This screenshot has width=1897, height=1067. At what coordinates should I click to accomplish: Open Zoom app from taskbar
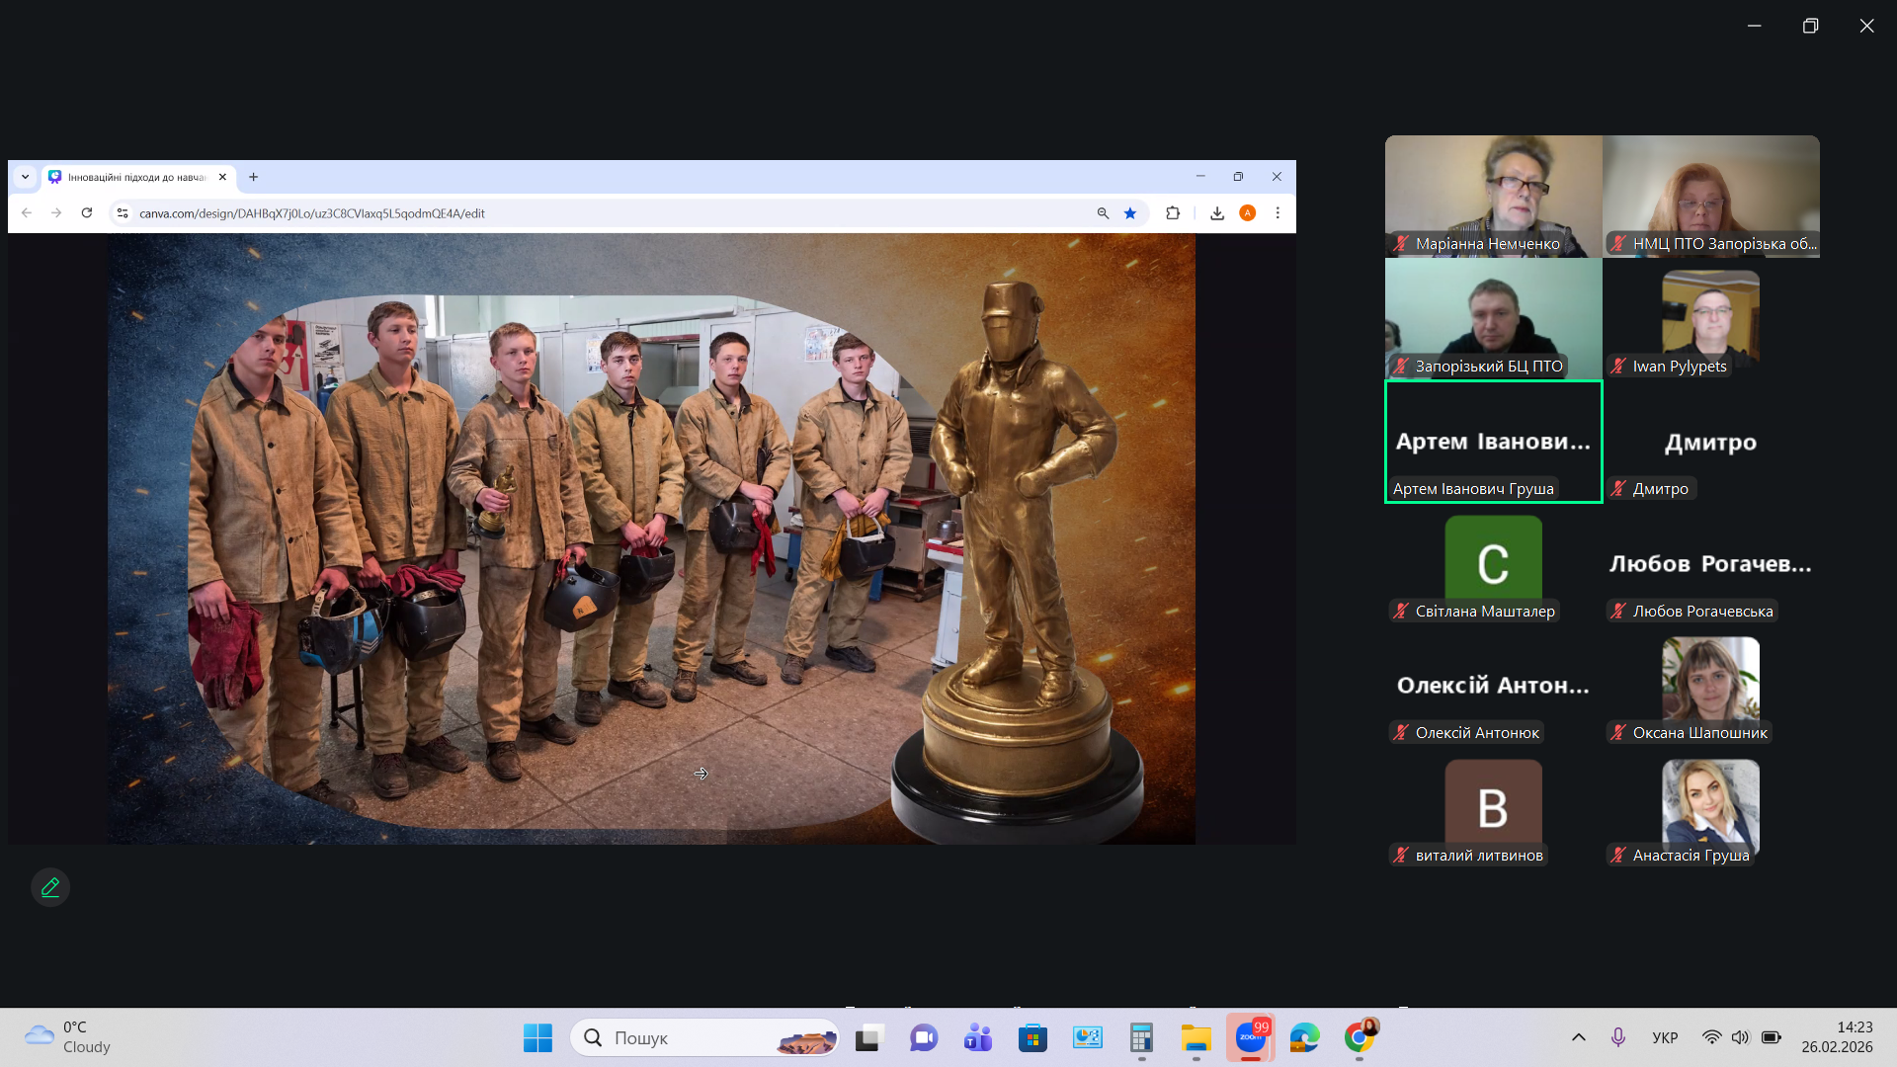pos(1250,1037)
